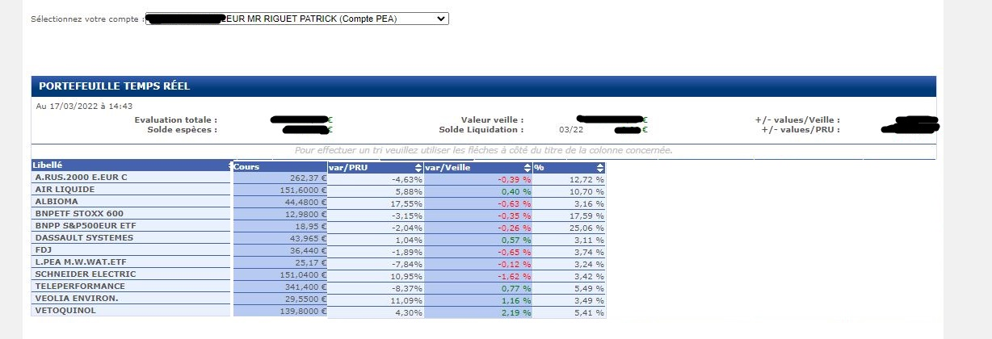This screenshot has height=339, width=992.
Task: Click the var/Veille column sort arrows
Action: point(527,167)
